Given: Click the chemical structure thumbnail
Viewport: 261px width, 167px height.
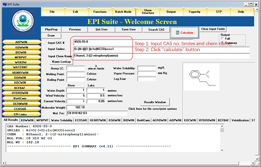Looking at the screenshot, I should (202, 77).
